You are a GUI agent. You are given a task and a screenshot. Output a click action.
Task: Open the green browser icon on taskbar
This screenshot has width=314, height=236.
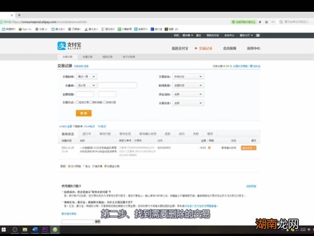click(55, 230)
